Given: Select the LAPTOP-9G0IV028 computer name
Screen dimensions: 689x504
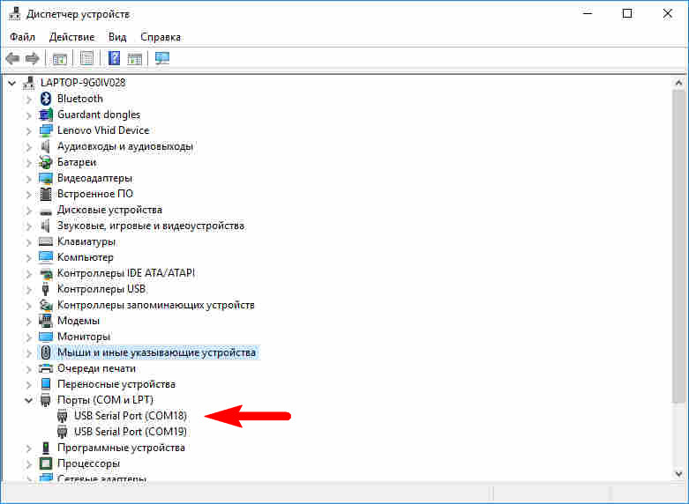Looking at the screenshot, I should 83,83.
